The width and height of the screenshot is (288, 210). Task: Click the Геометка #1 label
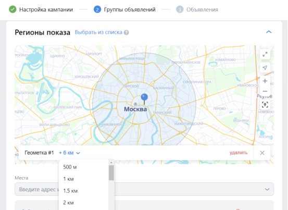[x=39, y=153]
